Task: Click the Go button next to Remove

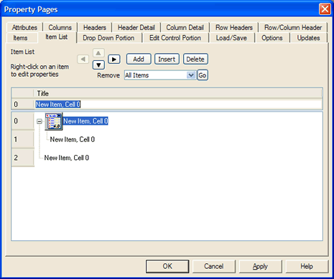Action: [203, 75]
